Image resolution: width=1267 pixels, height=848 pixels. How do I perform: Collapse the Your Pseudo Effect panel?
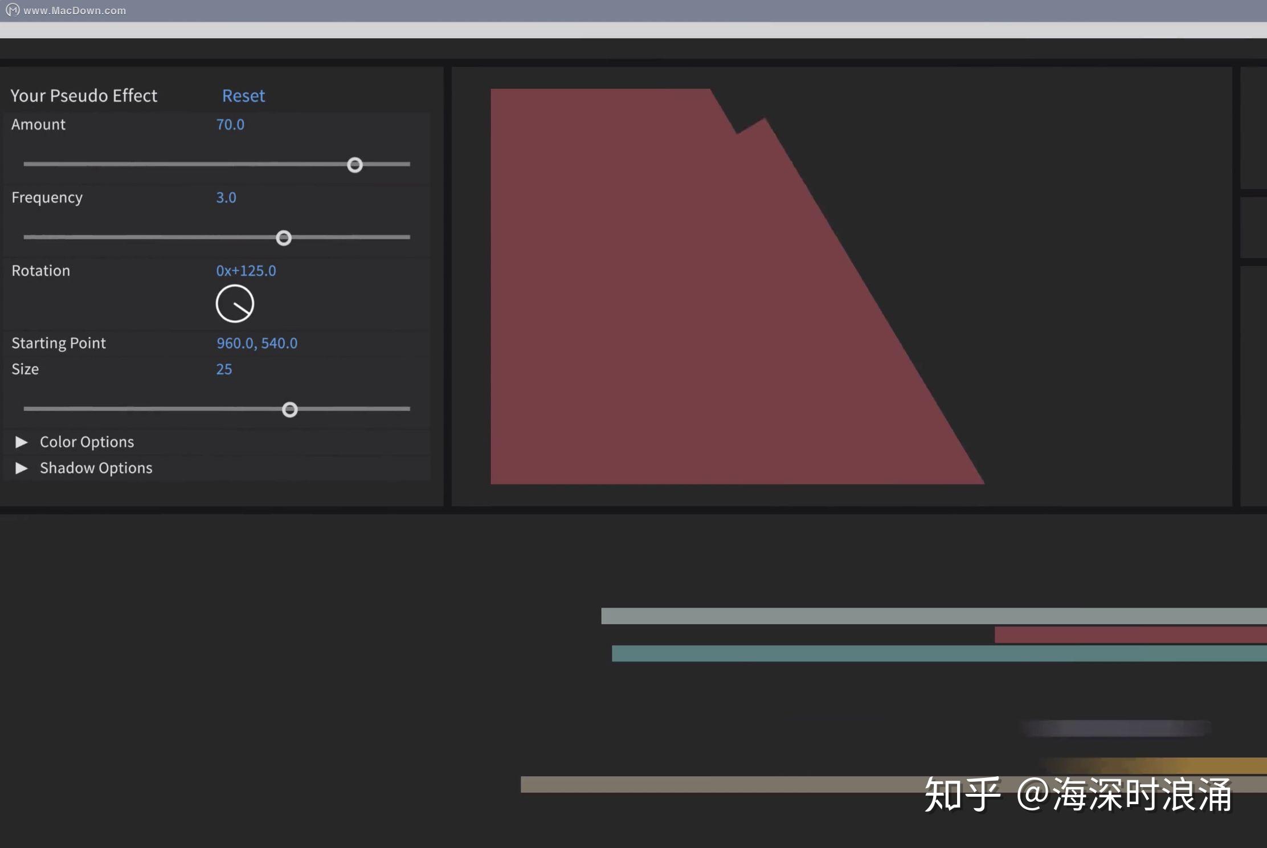pos(83,95)
